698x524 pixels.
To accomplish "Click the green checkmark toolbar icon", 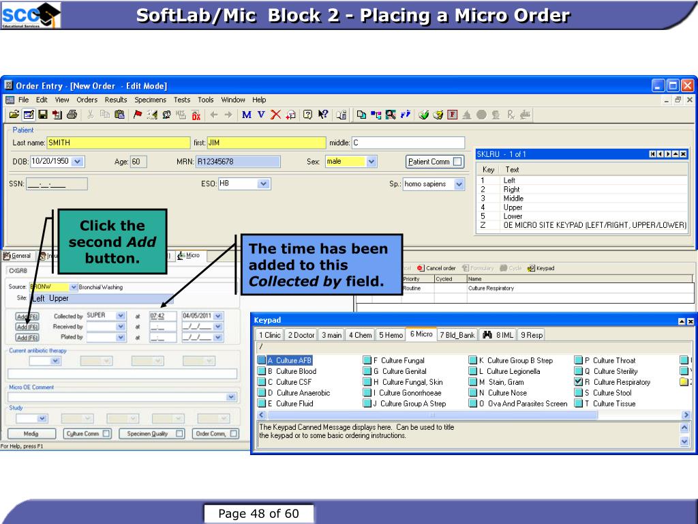I will pos(423,115).
